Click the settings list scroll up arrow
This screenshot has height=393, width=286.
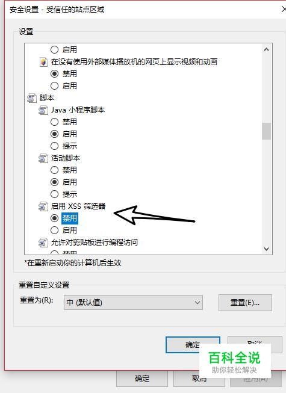pyautogui.click(x=267, y=49)
